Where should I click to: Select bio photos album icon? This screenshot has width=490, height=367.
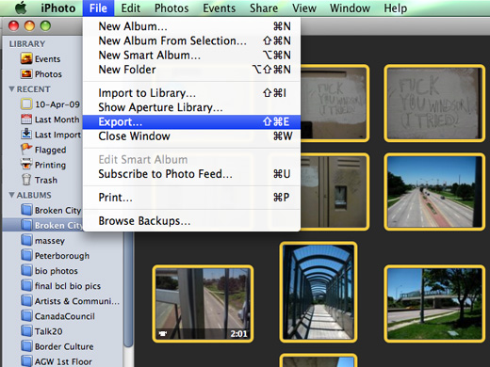tap(26, 270)
